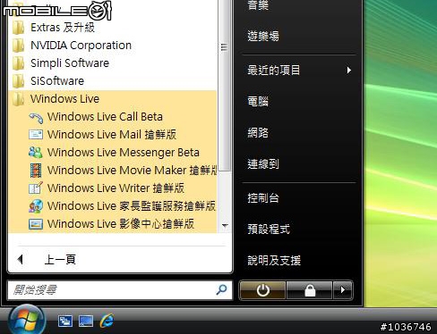Launch Windows Live Messenger Beta text entry
The image size is (437, 334).
tap(124, 153)
